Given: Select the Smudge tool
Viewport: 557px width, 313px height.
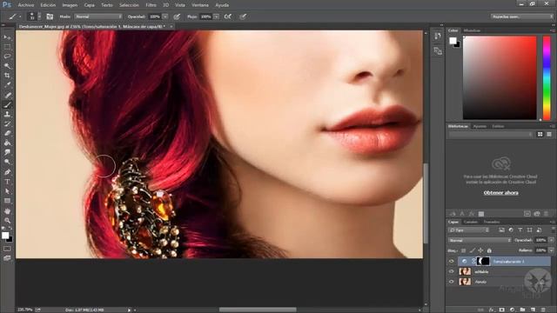Looking at the screenshot, I should point(7,153).
